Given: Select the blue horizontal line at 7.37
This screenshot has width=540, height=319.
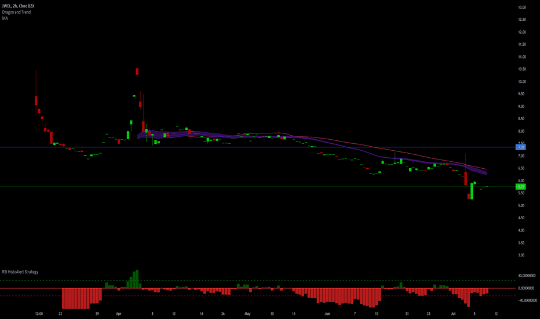Looking at the screenshot, I should point(258,147).
